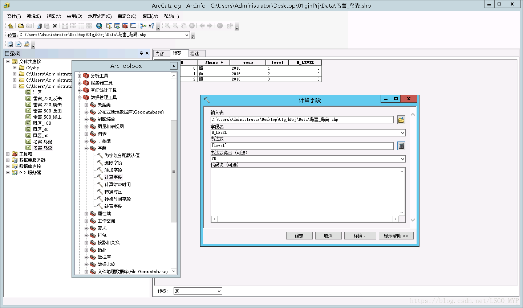The width and height of the screenshot is (523, 308).
Task: Click the 环境... button
Action: click(x=360, y=236)
